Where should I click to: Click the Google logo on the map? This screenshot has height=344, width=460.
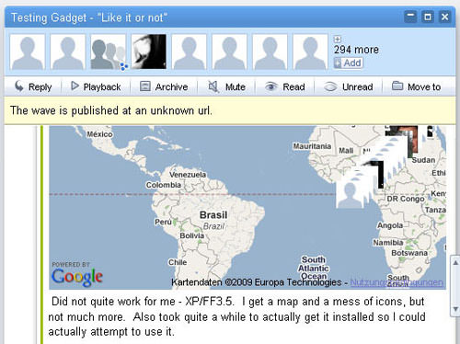point(77,277)
